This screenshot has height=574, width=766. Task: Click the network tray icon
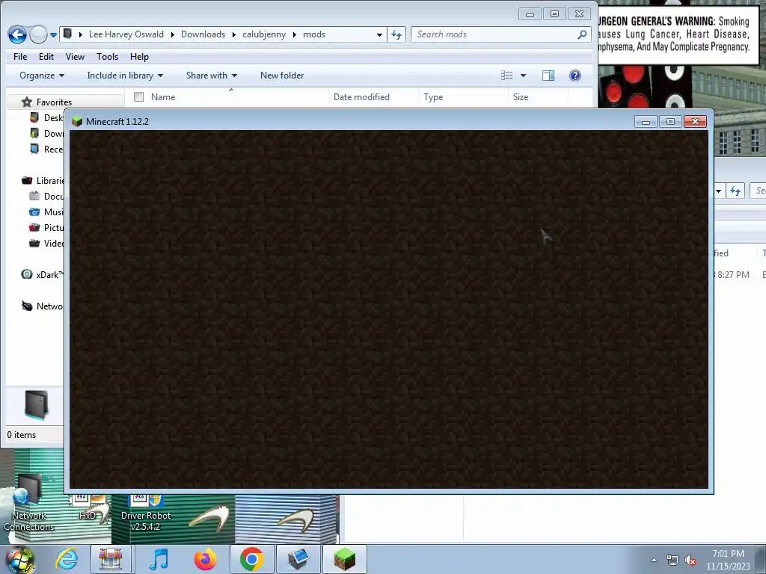[672, 560]
